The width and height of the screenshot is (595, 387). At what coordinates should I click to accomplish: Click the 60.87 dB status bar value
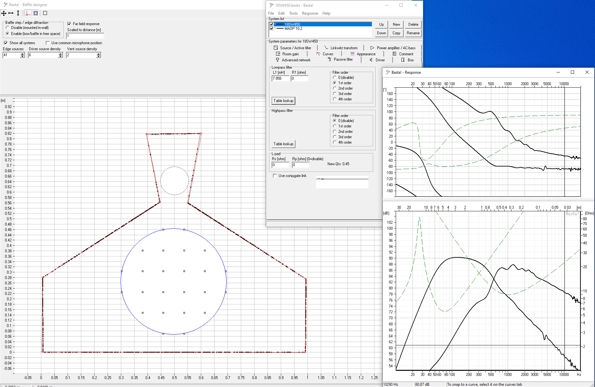[x=422, y=384]
